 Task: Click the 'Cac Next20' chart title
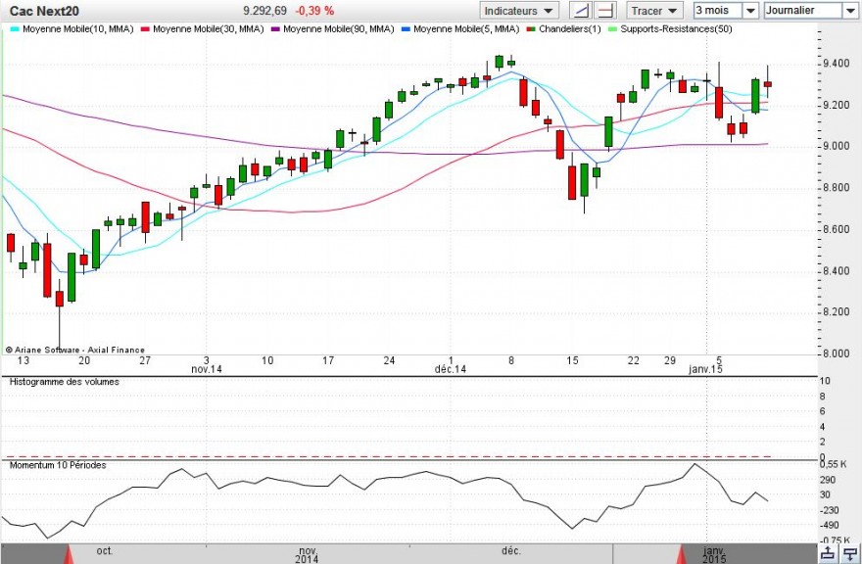44,11
